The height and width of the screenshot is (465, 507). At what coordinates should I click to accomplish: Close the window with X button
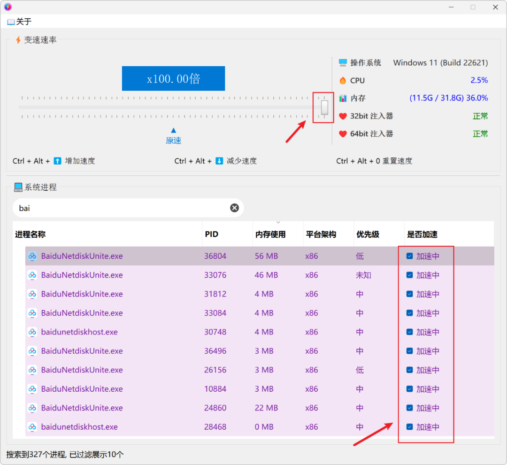(495, 7)
